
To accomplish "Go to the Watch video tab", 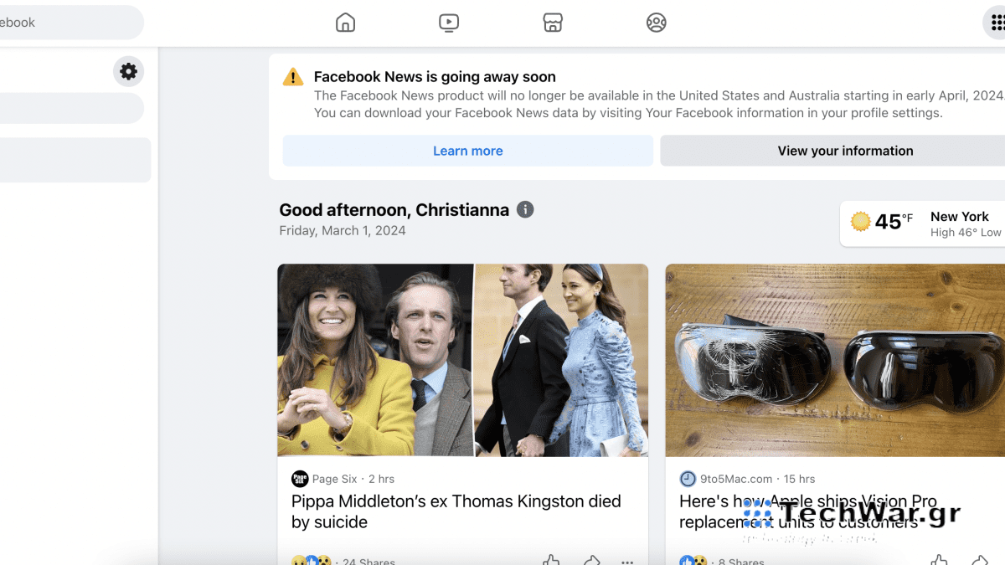I will (449, 23).
